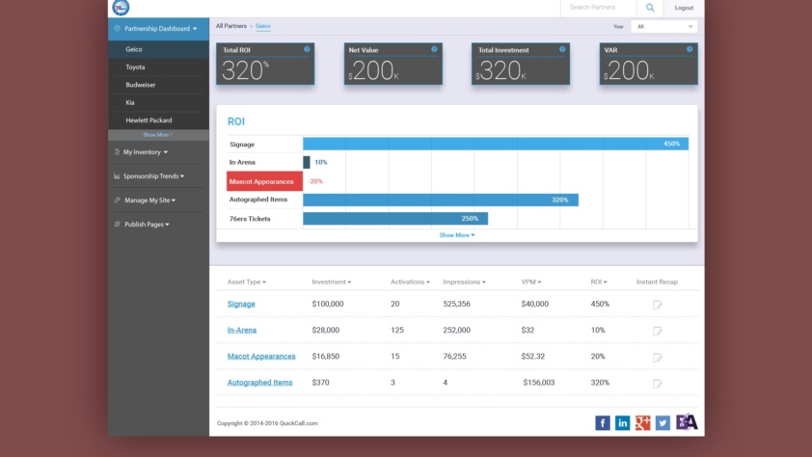Click the 525,356 impressions cell
The image size is (812, 457).
coord(456,304)
